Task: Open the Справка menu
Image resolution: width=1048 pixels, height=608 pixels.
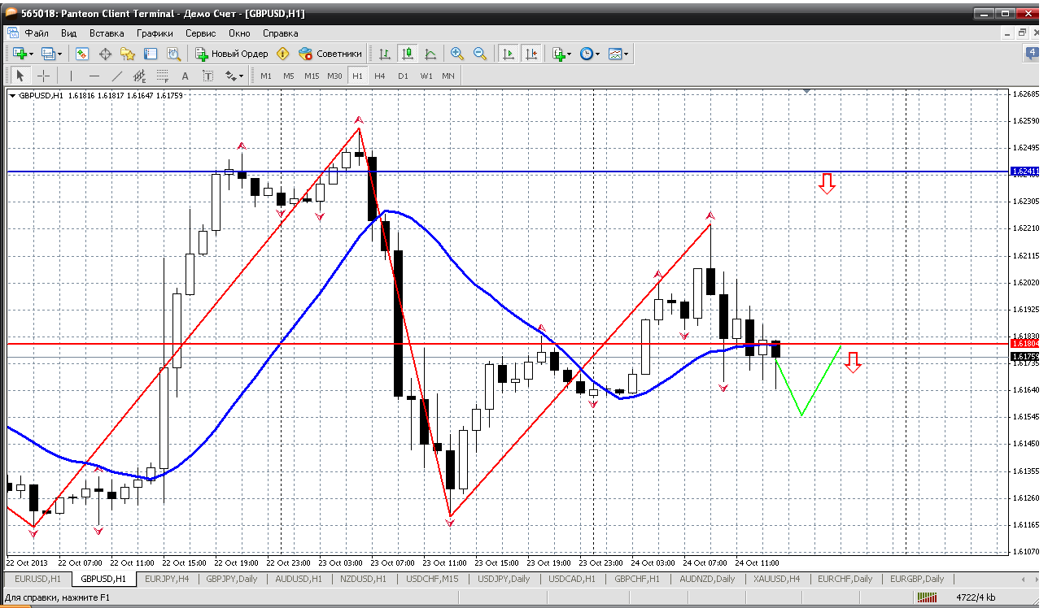Action: click(x=280, y=33)
